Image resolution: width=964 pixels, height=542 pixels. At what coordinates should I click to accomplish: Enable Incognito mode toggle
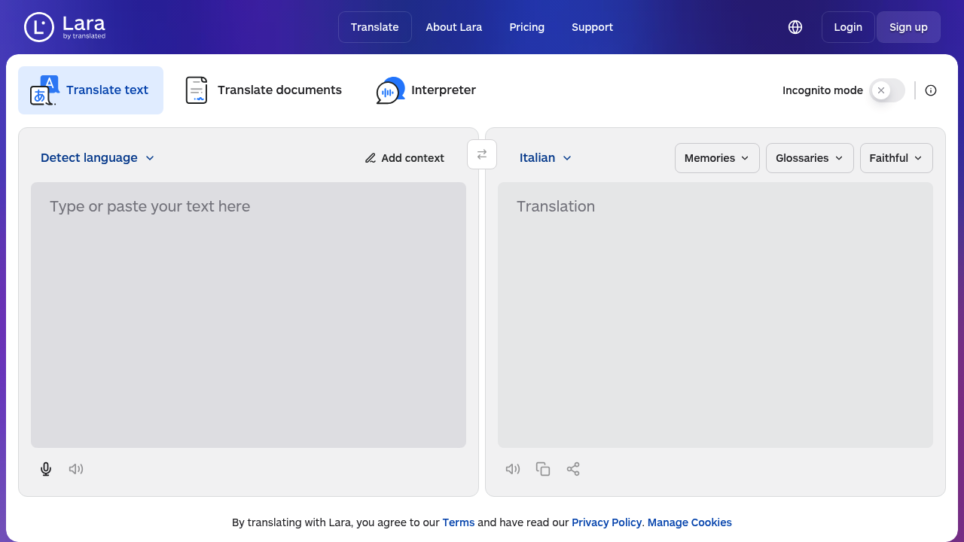(x=886, y=90)
